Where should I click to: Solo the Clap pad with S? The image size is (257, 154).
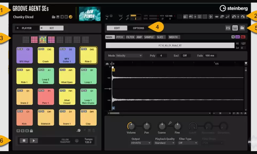(x=85, y=111)
